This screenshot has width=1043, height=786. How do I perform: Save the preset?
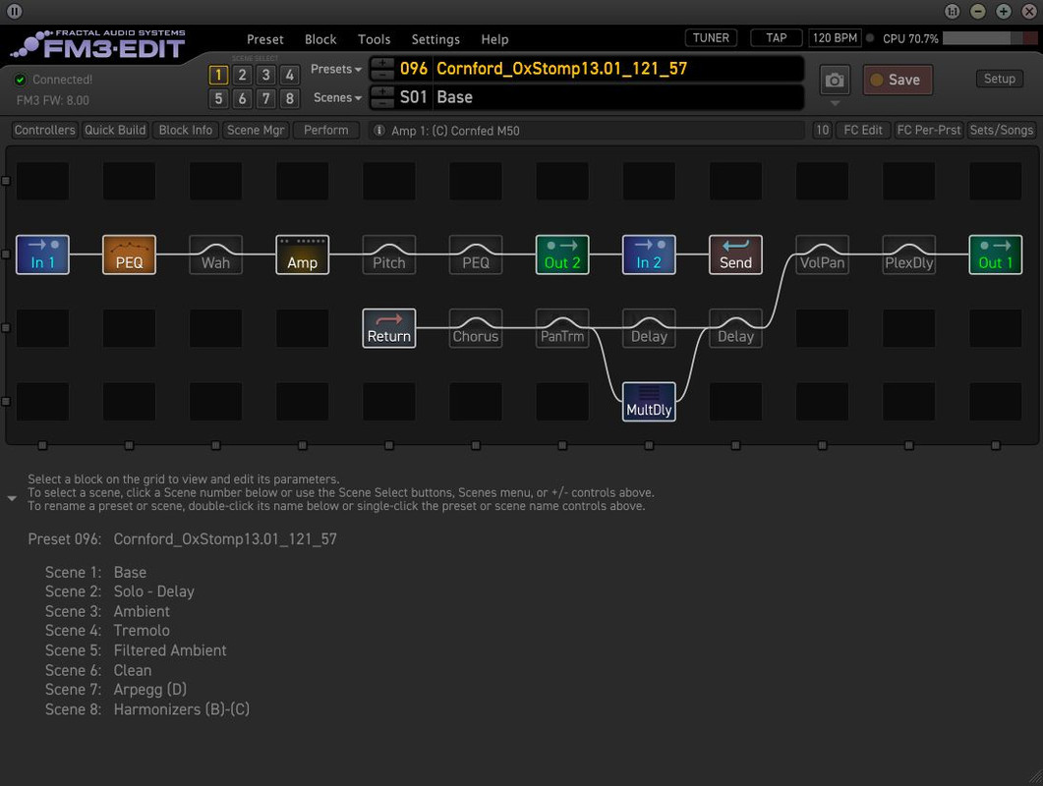click(898, 80)
